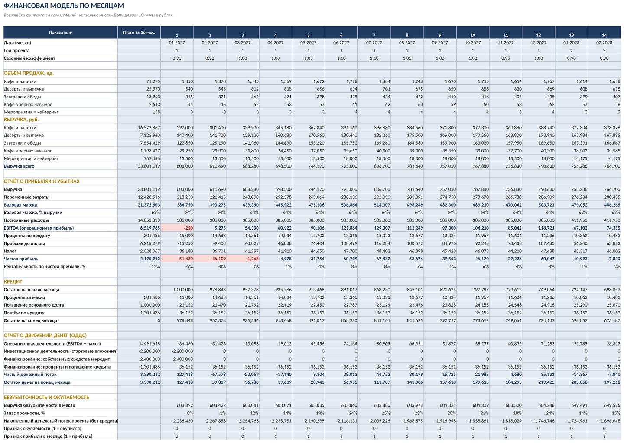Click the "Год проекта" row label
The height and width of the screenshot is (443, 624).
pos(16,51)
